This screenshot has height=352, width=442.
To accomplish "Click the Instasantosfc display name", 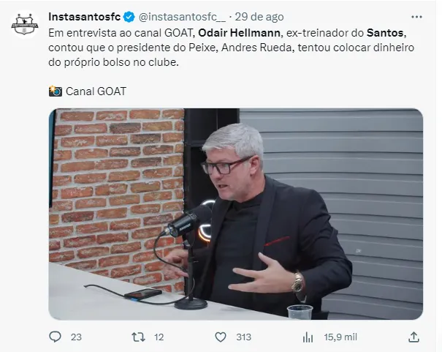I will (85, 17).
